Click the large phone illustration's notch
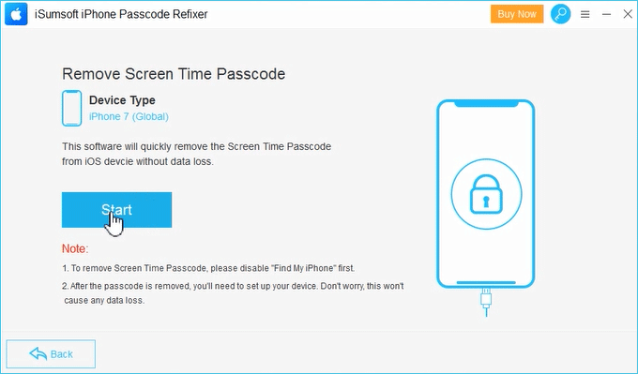 (486, 104)
